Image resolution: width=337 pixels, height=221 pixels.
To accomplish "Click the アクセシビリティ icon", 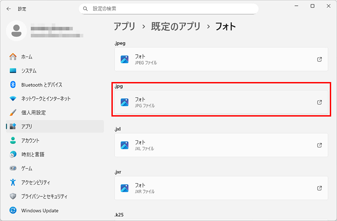I will coord(13,182).
